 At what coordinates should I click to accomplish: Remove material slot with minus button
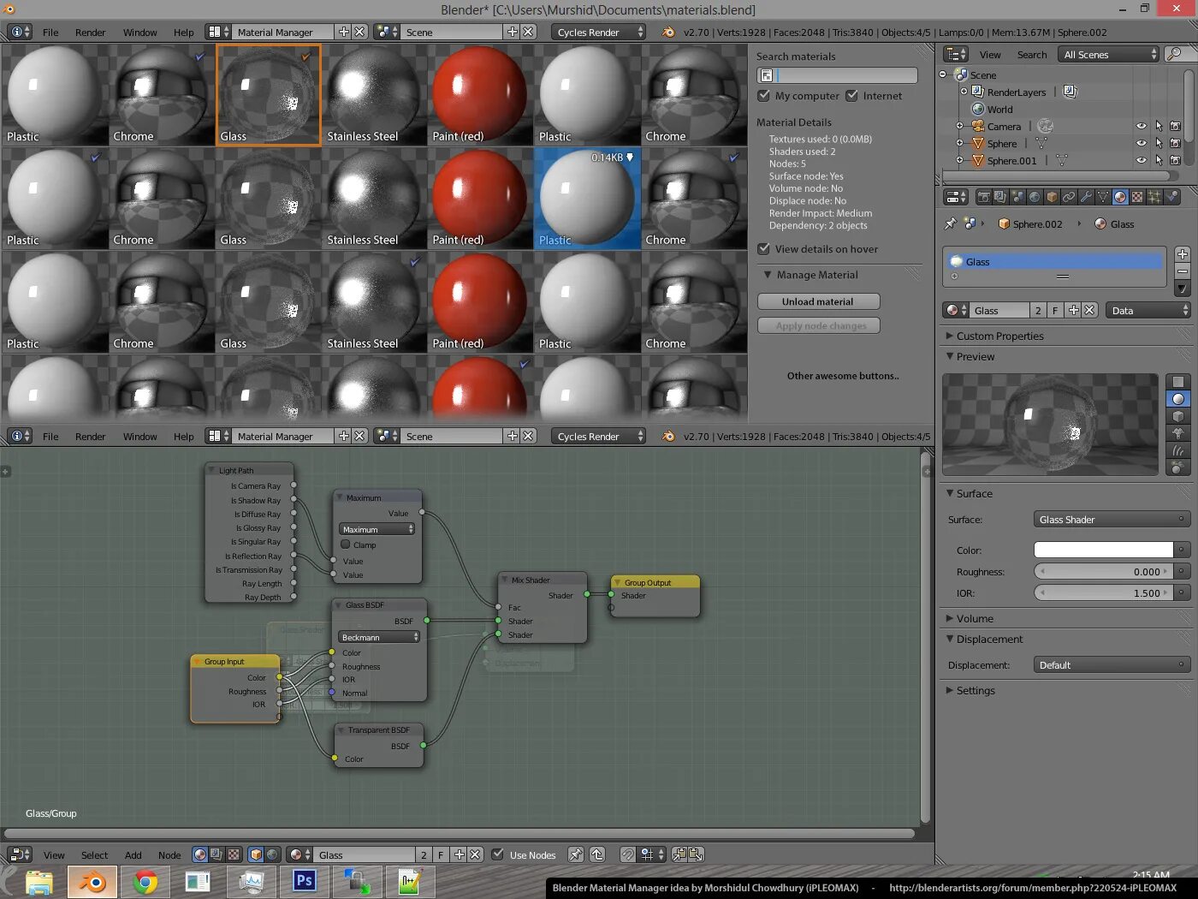(x=1182, y=271)
